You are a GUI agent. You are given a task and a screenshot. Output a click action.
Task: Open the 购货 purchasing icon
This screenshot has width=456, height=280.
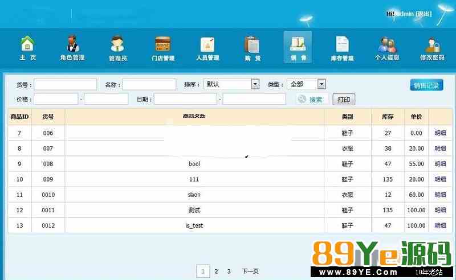pyautogui.click(x=253, y=48)
